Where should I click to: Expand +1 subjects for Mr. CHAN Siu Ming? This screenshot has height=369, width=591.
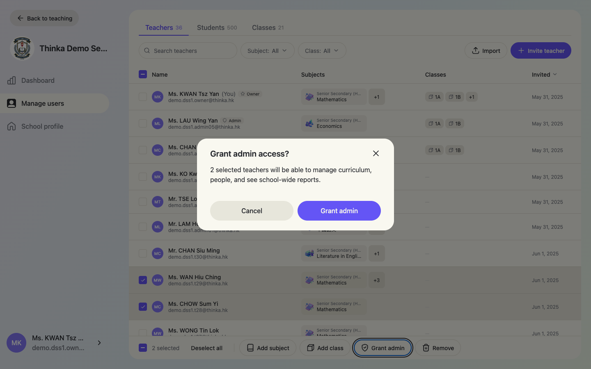[x=377, y=253]
